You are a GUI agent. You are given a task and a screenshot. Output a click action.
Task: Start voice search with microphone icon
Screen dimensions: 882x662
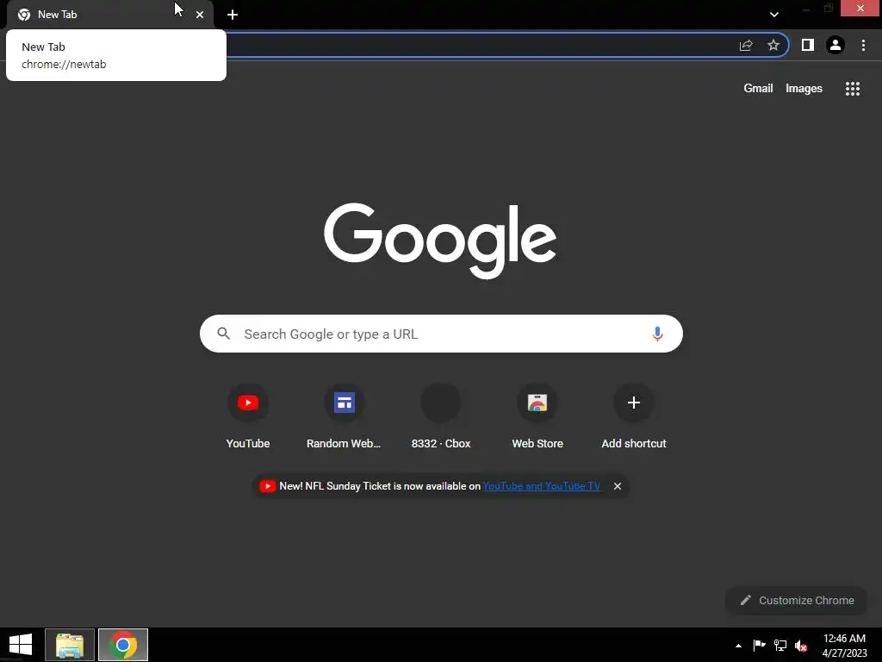pos(657,334)
